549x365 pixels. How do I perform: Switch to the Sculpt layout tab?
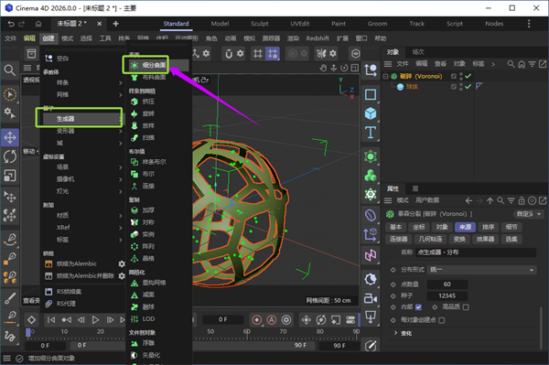(260, 24)
